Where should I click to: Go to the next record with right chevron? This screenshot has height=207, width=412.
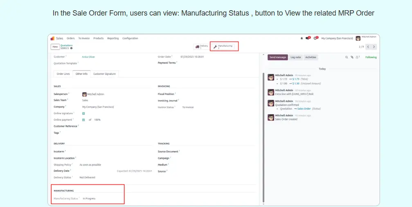click(374, 47)
